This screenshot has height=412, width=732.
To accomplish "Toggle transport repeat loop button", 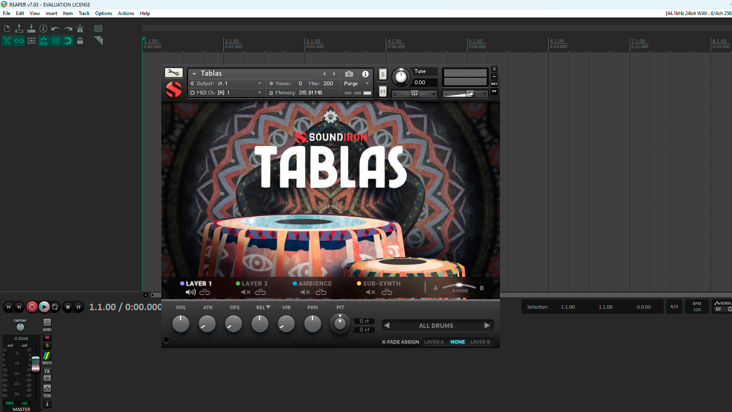I will coord(55,307).
